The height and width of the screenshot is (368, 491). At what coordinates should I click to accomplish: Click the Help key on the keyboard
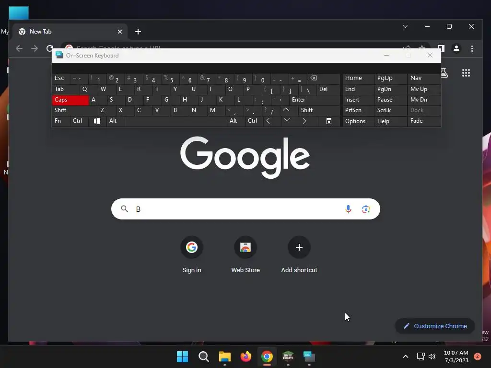pyautogui.click(x=390, y=121)
